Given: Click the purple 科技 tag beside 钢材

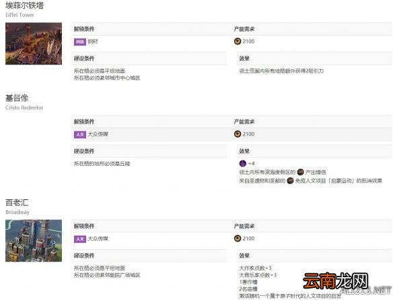Looking at the screenshot, I should [x=80, y=42].
